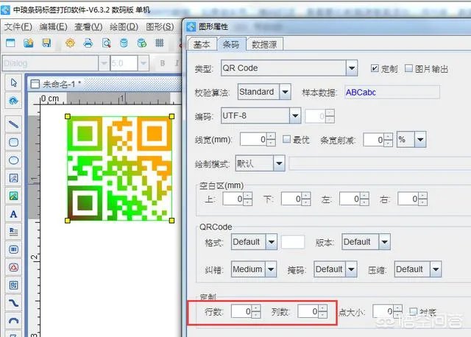Open the 格式 Default dropdown
Viewport: 471px width, 337px height.
pyautogui.click(x=272, y=242)
